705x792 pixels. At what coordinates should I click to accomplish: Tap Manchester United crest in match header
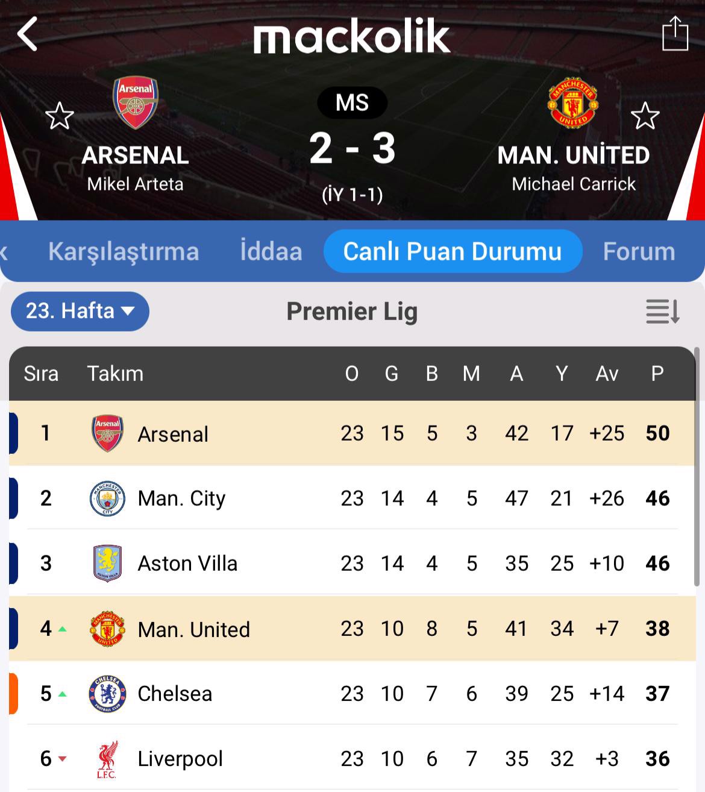pyautogui.click(x=573, y=102)
